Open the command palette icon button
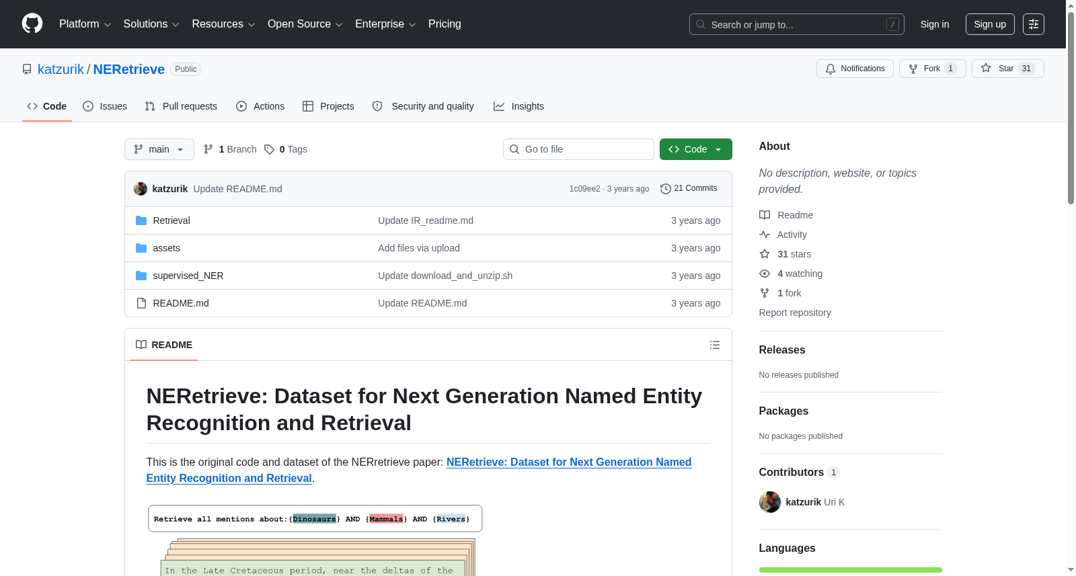The width and height of the screenshot is (1076, 576). [1034, 24]
